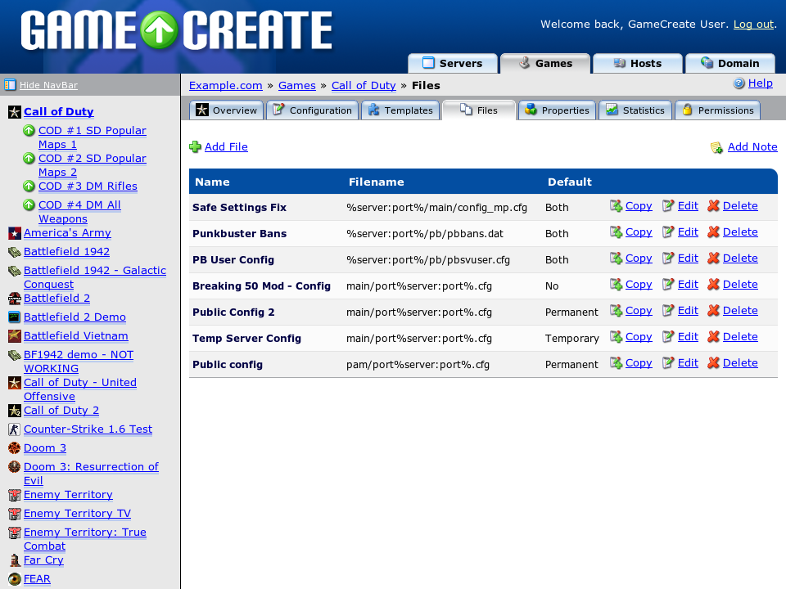Screen dimensions: 786x589
Task: Switch to the Domain top tab
Action: (730, 64)
